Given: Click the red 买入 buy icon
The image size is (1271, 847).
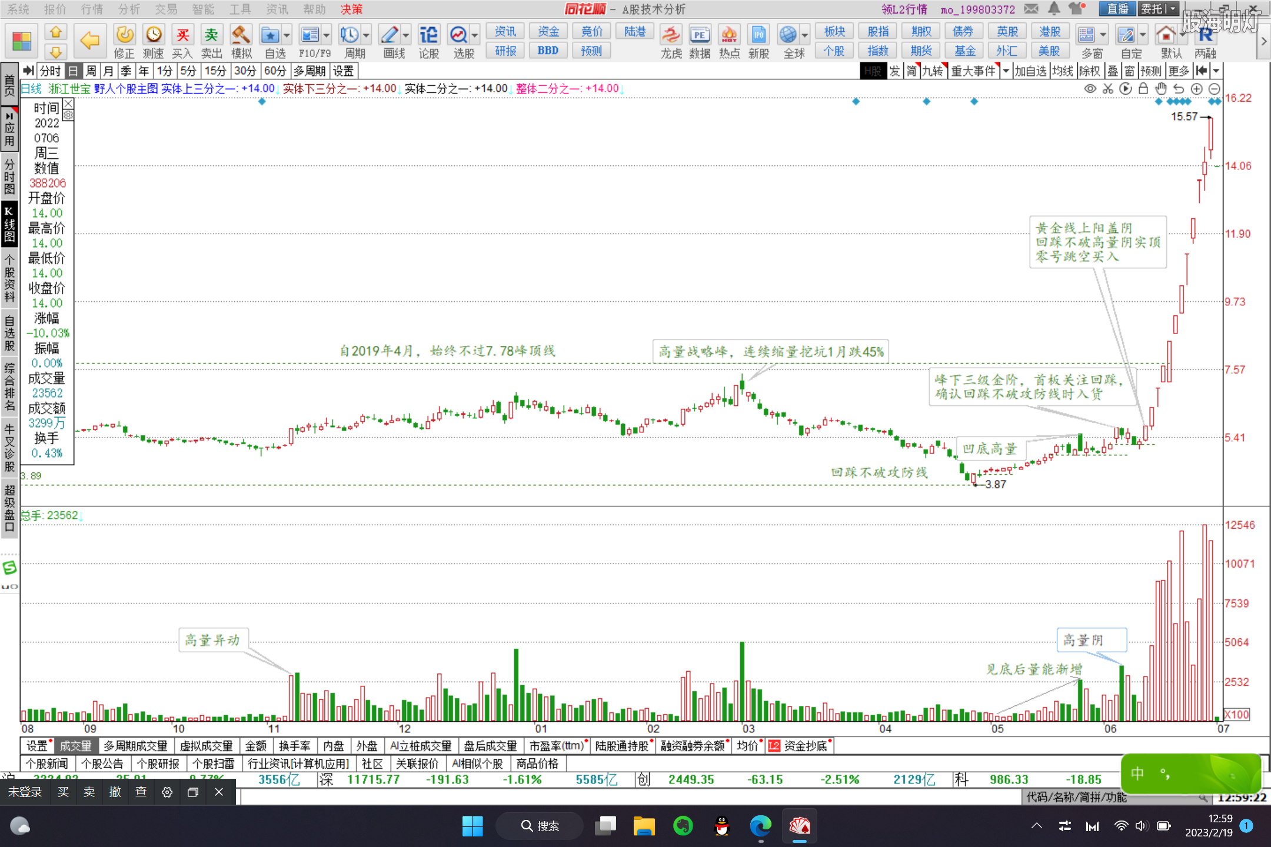Looking at the screenshot, I should (182, 42).
